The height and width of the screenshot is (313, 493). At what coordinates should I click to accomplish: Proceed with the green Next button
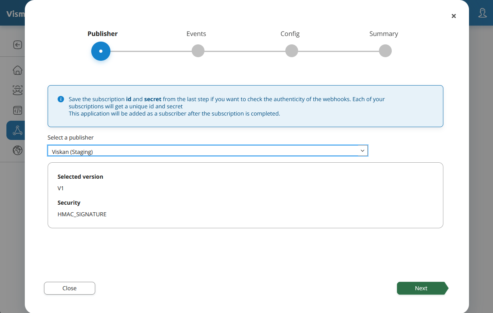[x=421, y=288]
